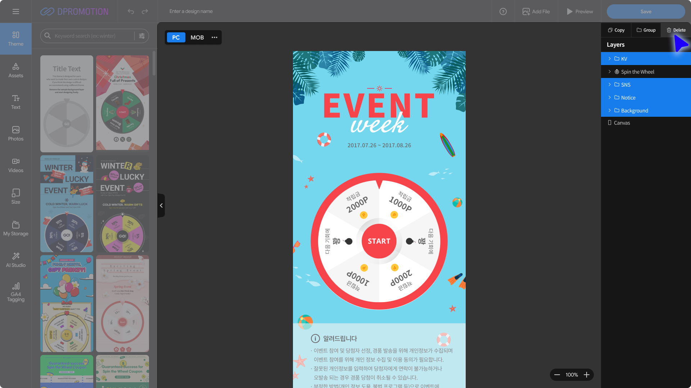The width and height of the screenshot is (691, 388).
Task: Switch canvas to PC view
Action: [x=176, y=37]
